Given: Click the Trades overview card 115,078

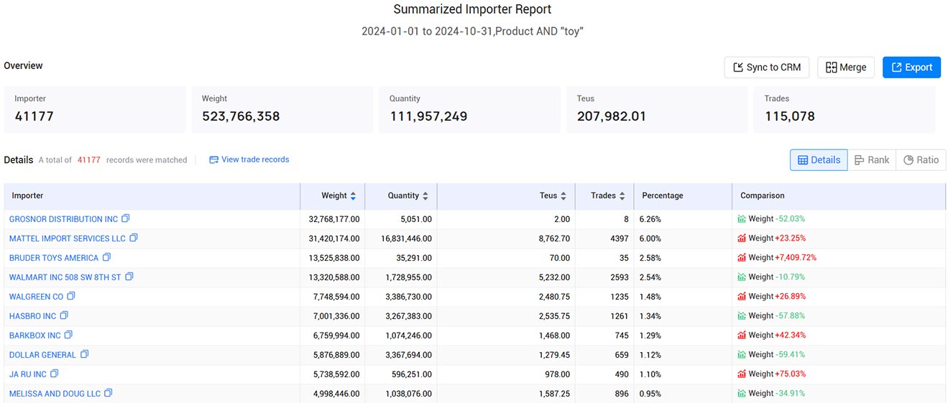Looking at the screenshot, I should (845, 109).
